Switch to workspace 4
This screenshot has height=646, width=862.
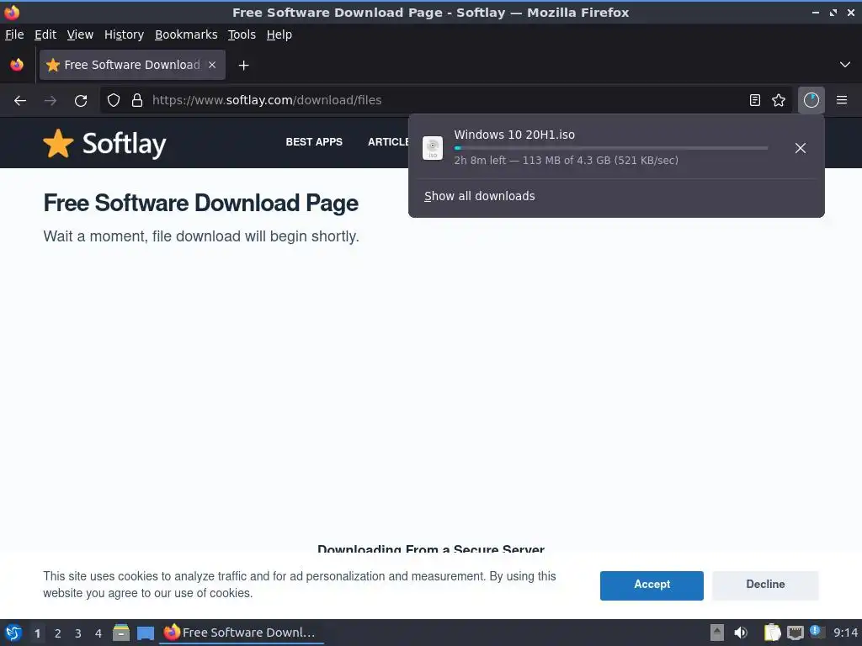[98, 633]
